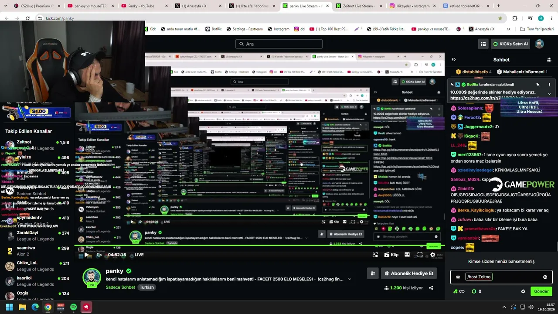
Task: Open the chat gift leaderboard icon
Action: click(549, 60)
